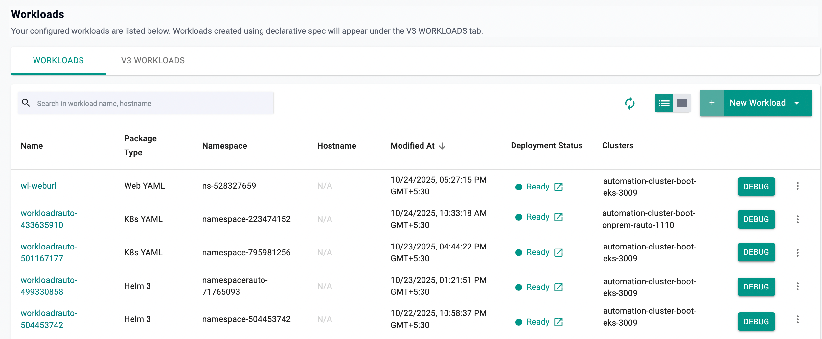Click the Name column header

click(x=32, y=146)
